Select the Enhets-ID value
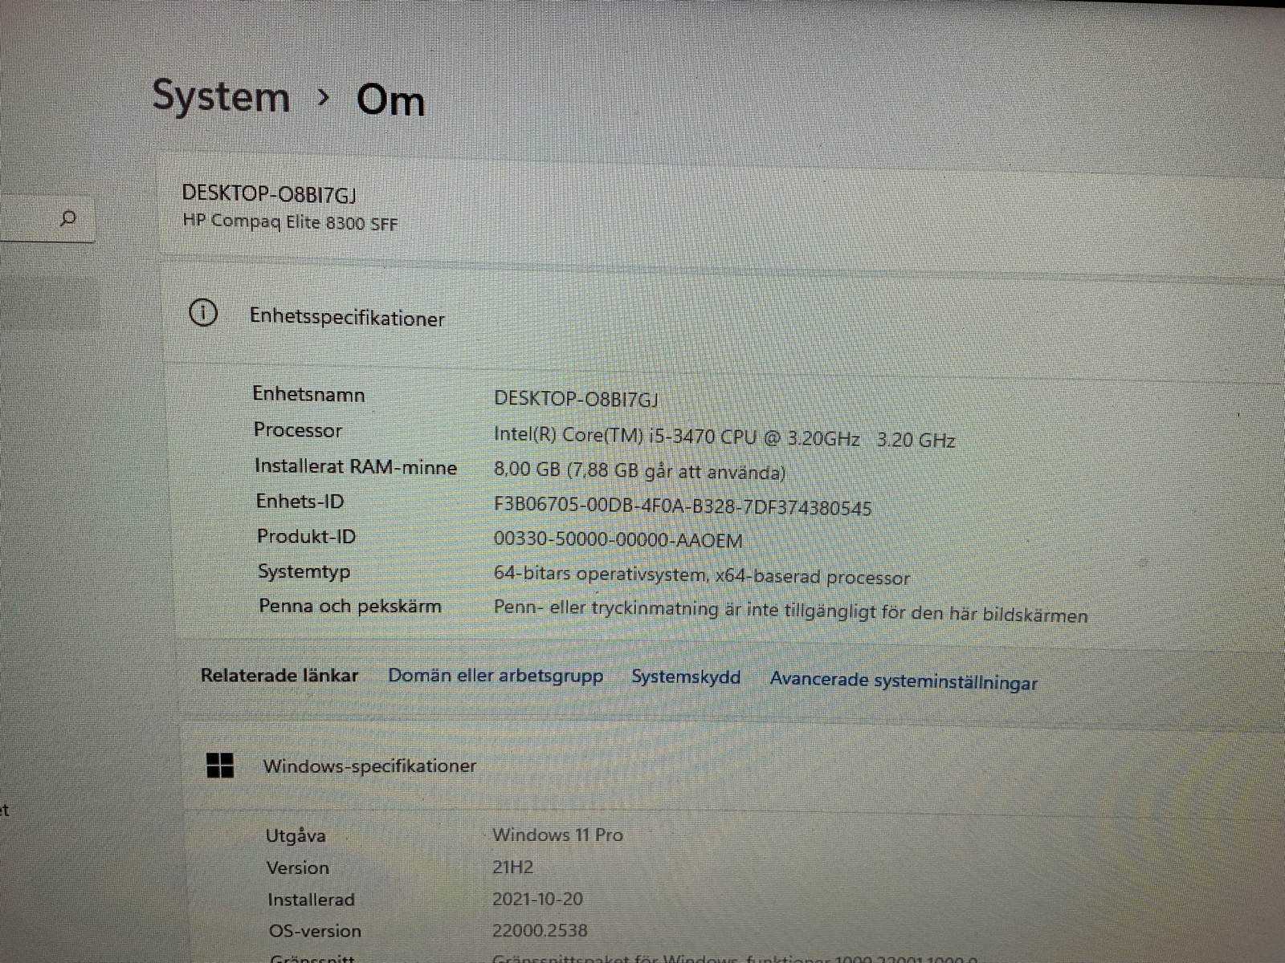 click(682, 507)
